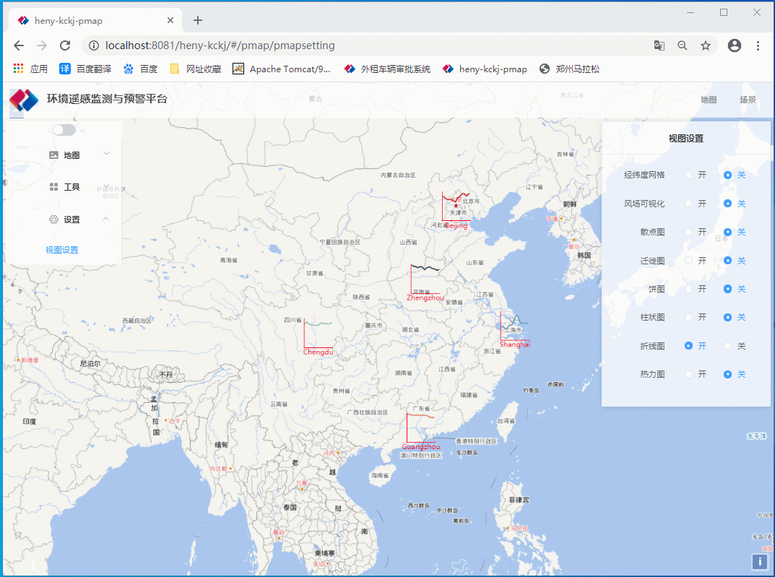Click the Shanghai line chart label
The image size is (775, 577).
(x=514, y=344)
